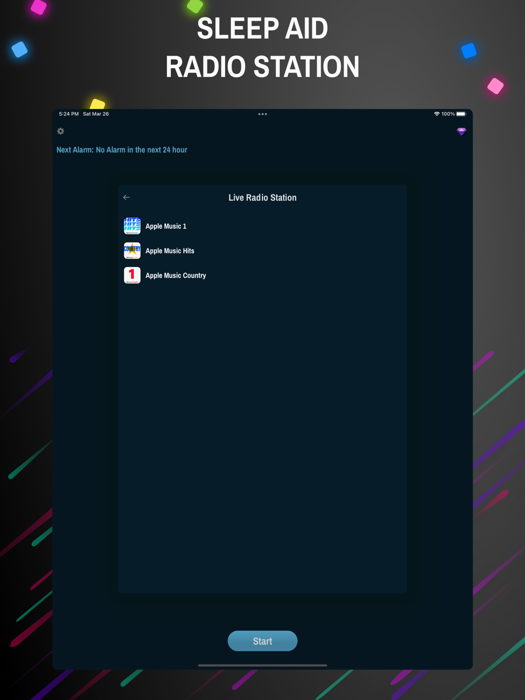This screenshot has height=700, width=525.
Task: Tap the battery icon in status bar
Action: point(461,114)
